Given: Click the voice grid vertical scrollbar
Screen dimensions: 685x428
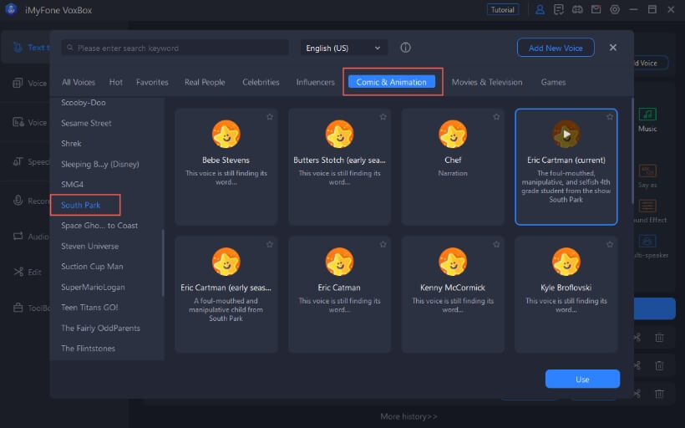Looking at the screenshot, I should click(x=632, y=150).
